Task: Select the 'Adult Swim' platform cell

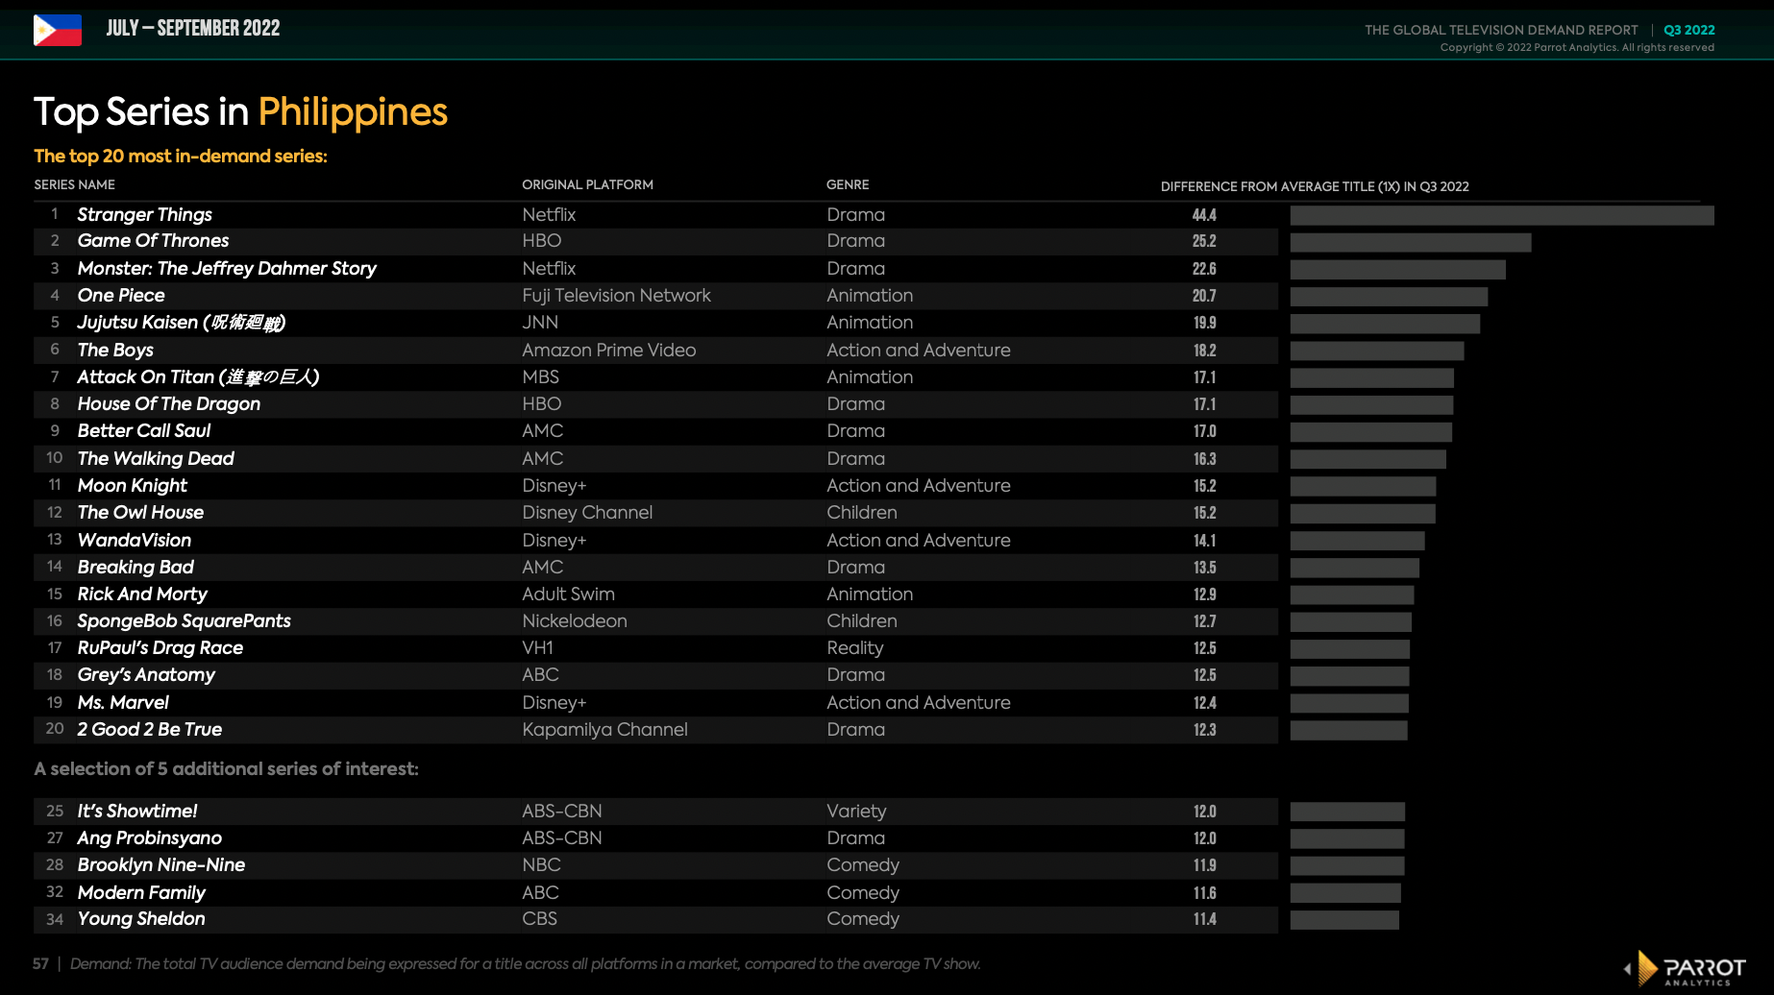Action: tap(569, 595)
